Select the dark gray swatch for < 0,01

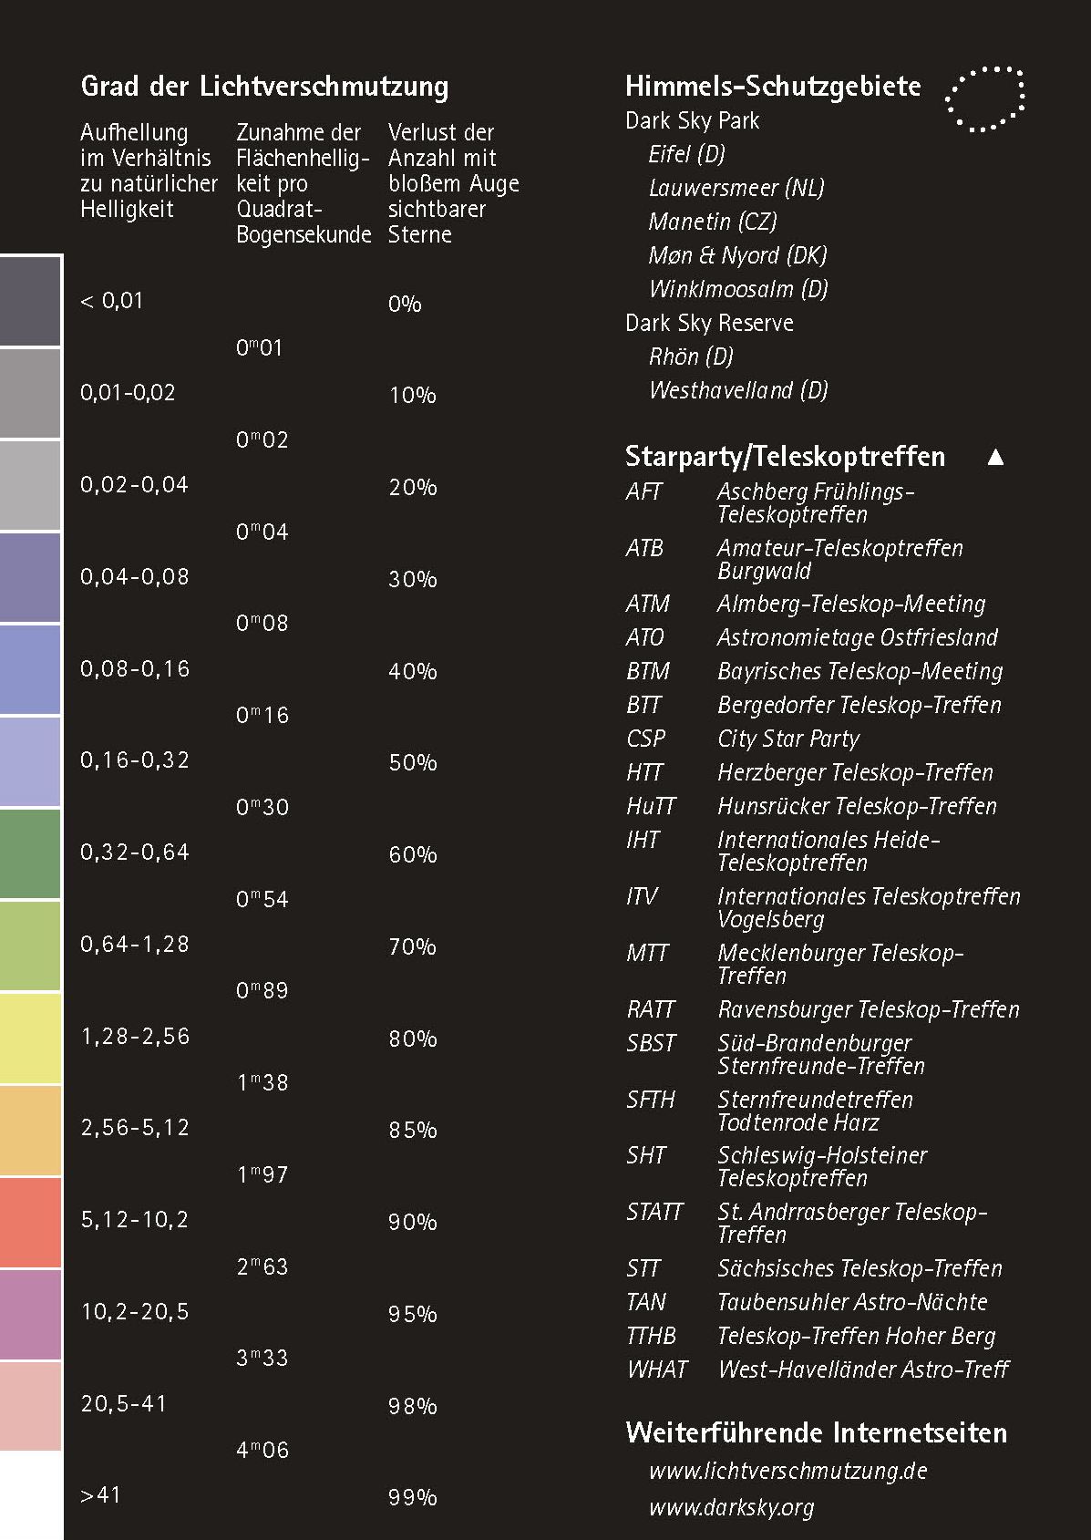[30, 301]
